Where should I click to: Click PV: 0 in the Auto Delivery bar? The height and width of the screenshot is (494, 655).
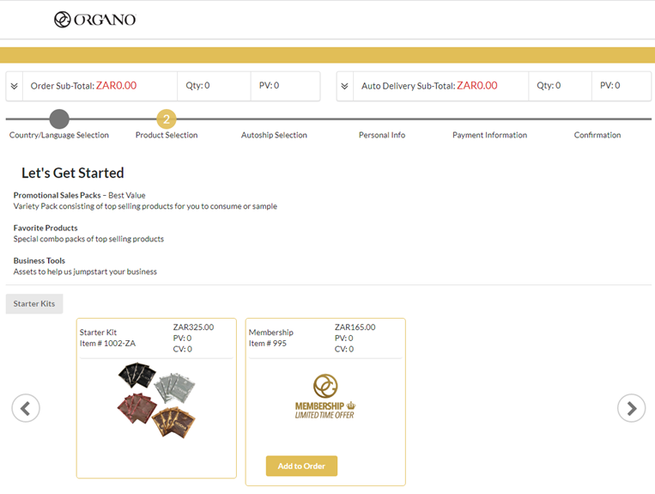[610, 86]
